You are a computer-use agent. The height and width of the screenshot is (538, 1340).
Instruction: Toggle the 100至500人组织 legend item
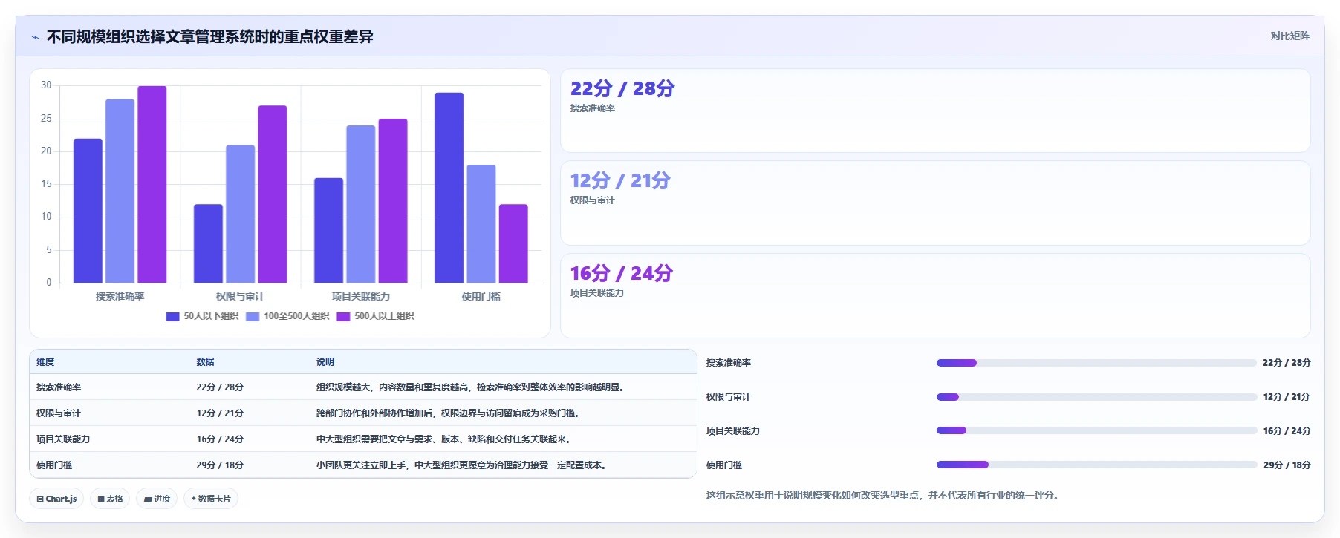coord(287,316)
